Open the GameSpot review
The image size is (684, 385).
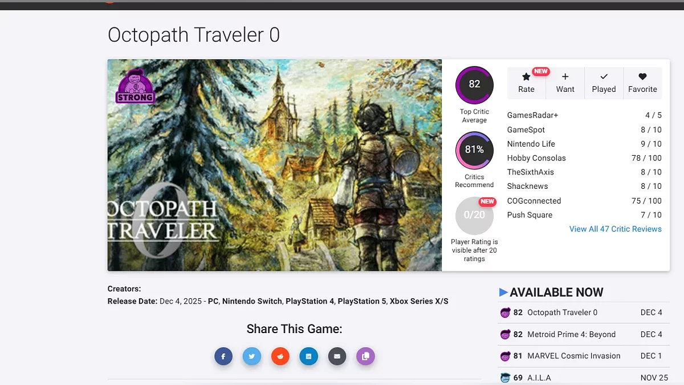[526, 129]
